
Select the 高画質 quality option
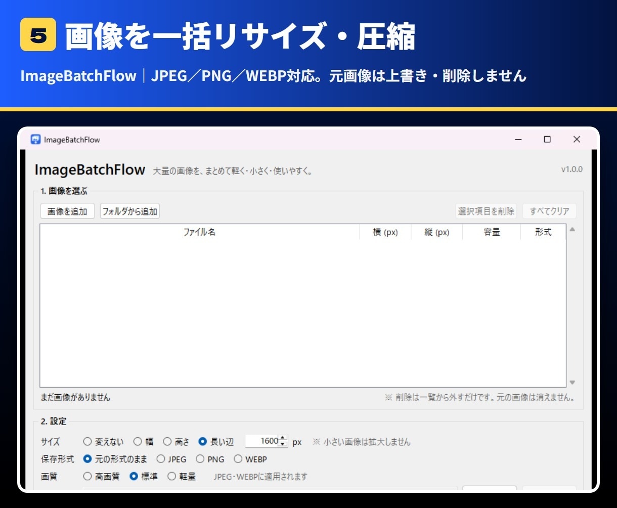tap(102, 477)
